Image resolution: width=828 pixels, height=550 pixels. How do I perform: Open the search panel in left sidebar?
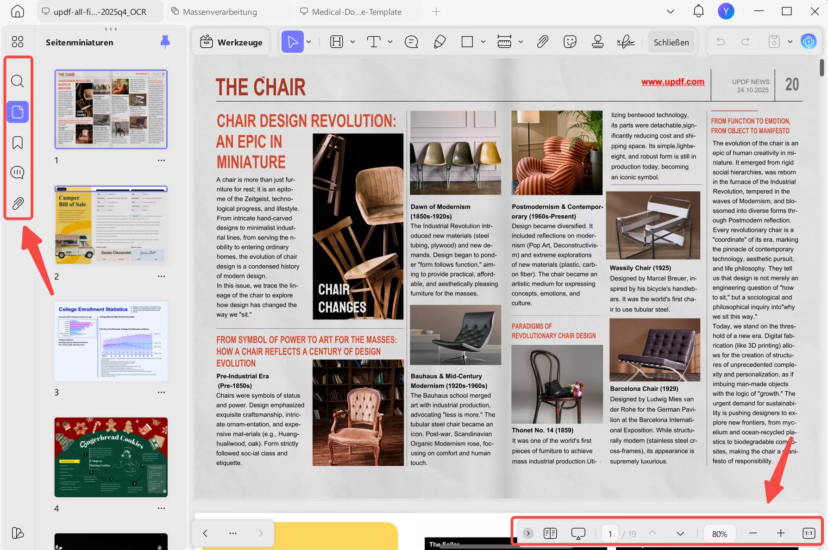pos(17,81)
